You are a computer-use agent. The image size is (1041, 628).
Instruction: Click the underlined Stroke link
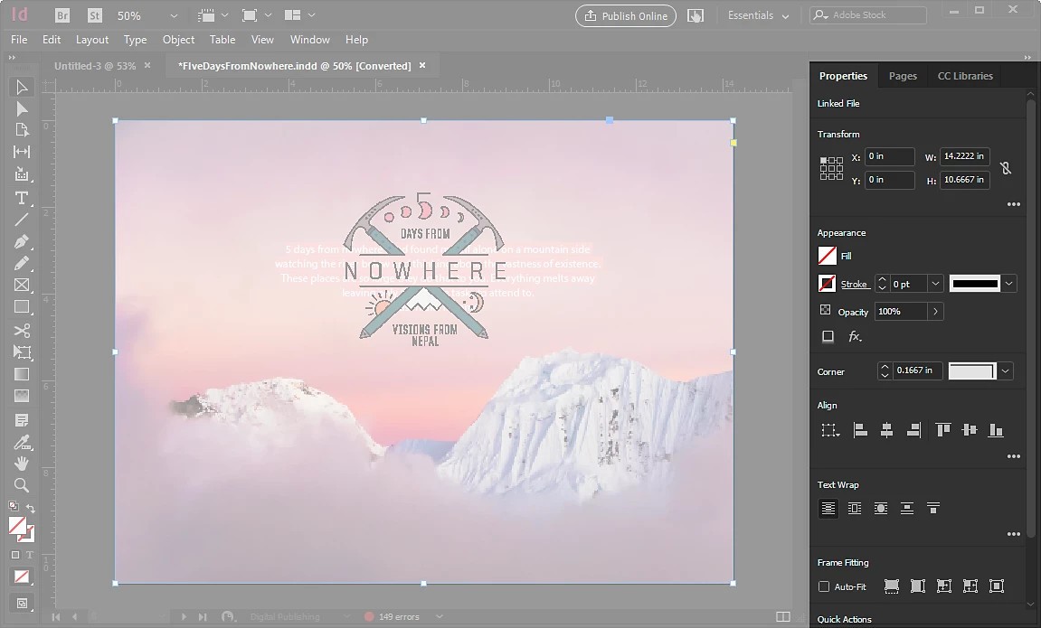(854, 284)
